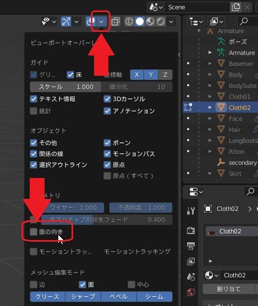The width and height of the screenshot is (258, 306).
Task: Open the Tool properties tab icon
Action: pyautogui.click(x=191, y=211)
